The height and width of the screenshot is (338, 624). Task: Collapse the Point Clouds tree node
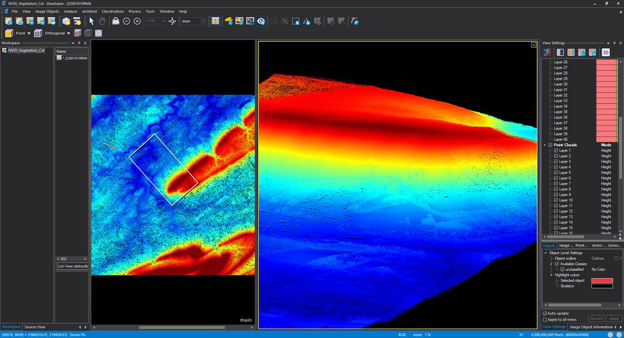545,145
